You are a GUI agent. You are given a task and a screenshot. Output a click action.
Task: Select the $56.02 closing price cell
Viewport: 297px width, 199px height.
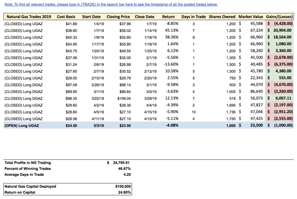pyautogui.click(x=125, y=31)
